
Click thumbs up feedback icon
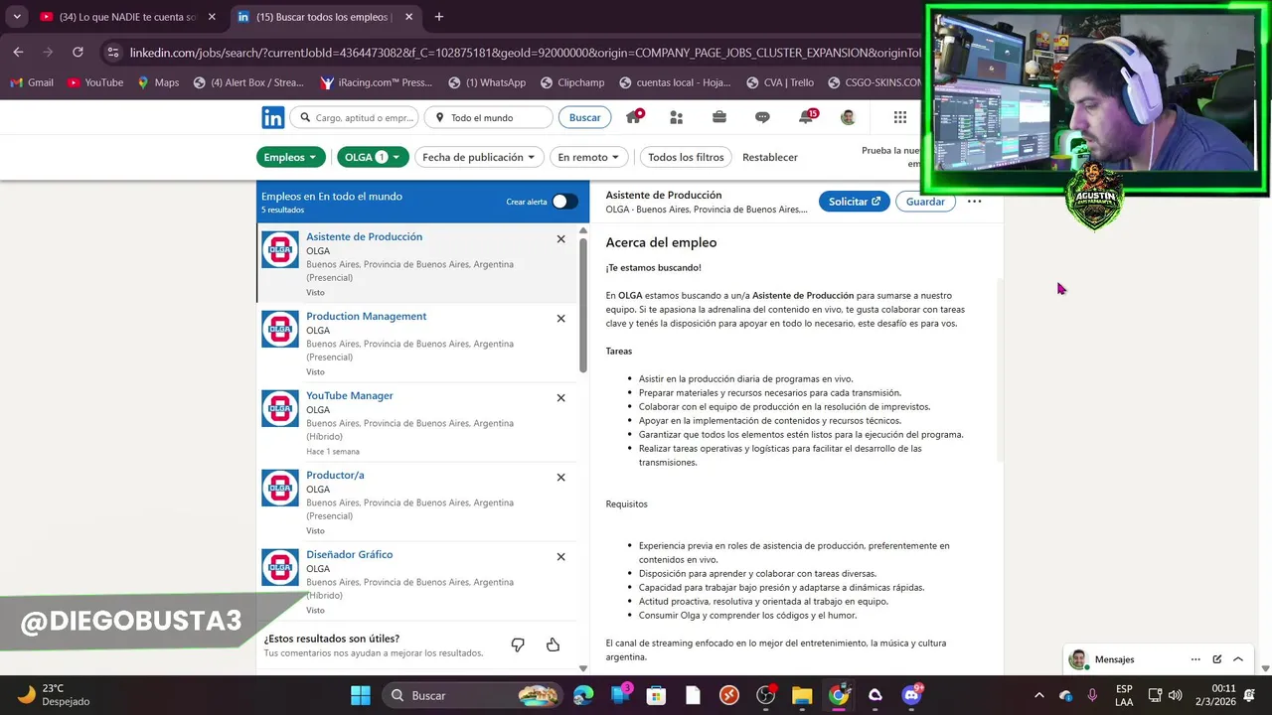coord(553,645)
